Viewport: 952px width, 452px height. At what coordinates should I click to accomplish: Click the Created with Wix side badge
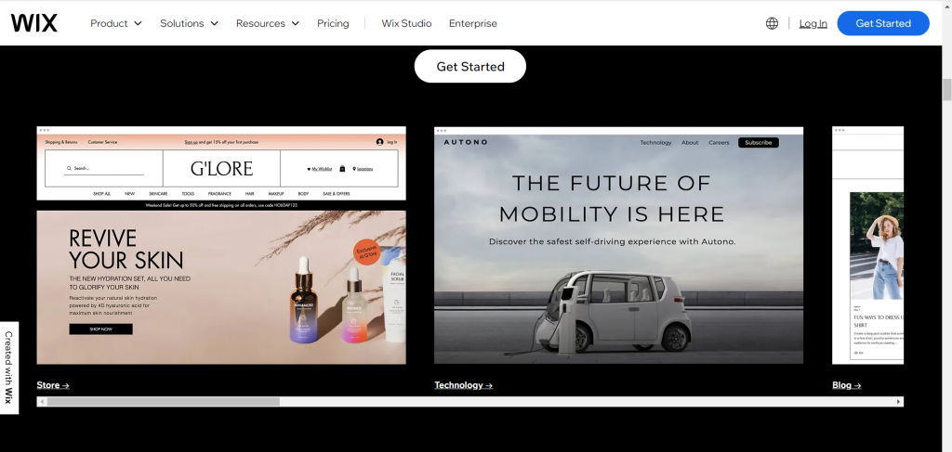coord(9,368)
